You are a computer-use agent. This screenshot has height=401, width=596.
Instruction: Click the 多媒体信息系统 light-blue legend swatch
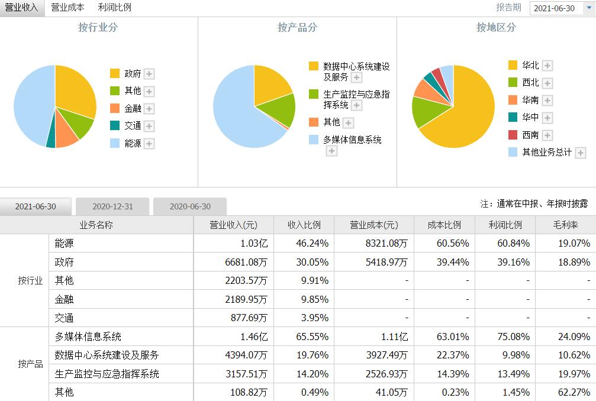(x=314, y=140)
